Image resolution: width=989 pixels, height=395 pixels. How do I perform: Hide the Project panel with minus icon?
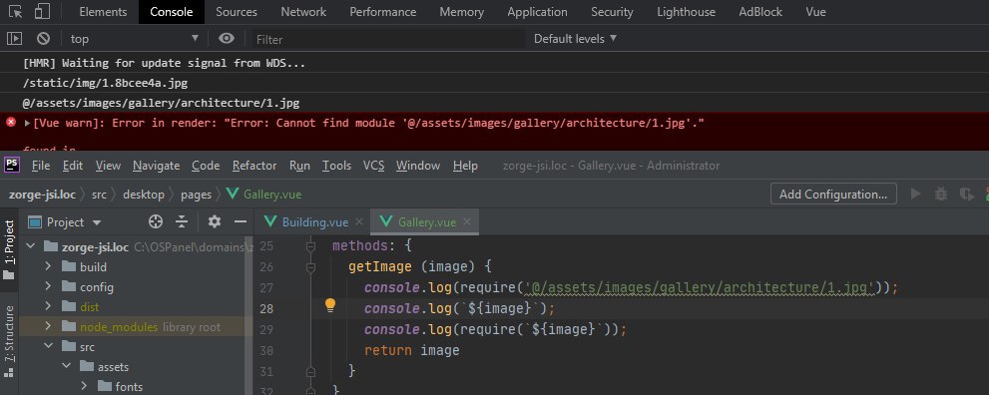click(x=241, y=221)
